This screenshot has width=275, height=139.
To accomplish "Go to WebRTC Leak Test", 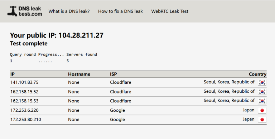I will point(170,11).
